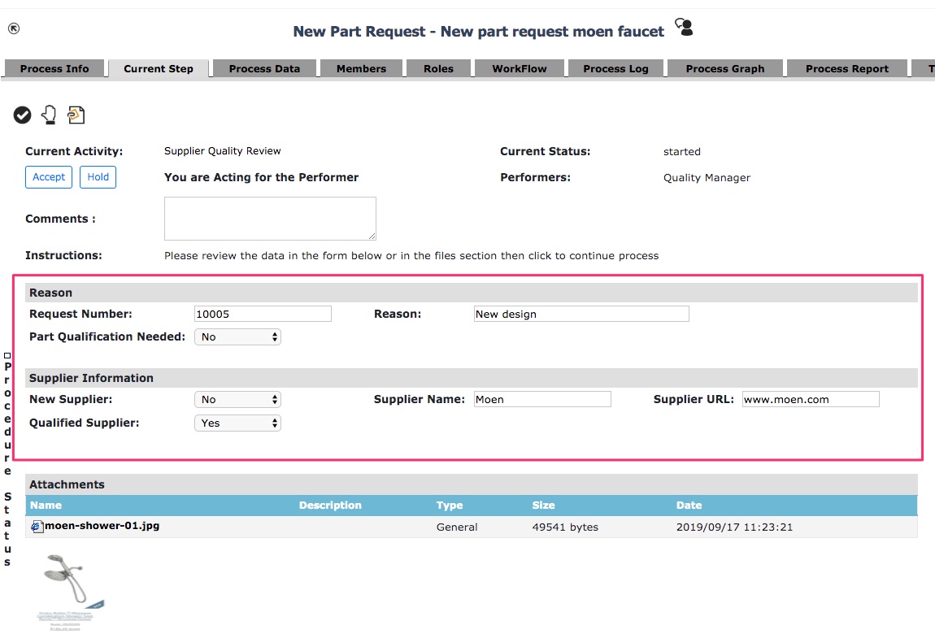
Task: Click the linked document icon in toolbar
Action: (75, 114)
